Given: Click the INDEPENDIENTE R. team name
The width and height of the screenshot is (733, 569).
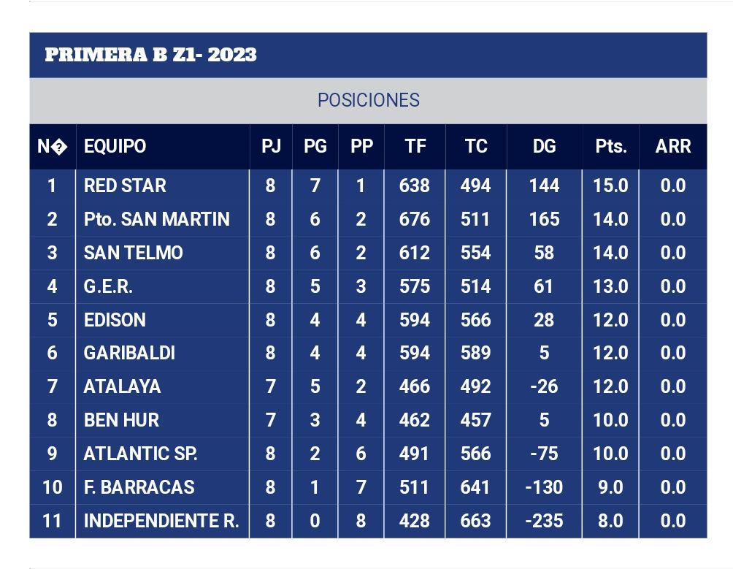Looking at the screenshot, I should pyautogui.click(x=161, y=521).
